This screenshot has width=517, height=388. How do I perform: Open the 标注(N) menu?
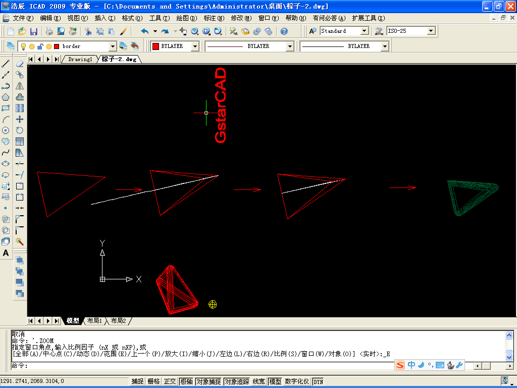pos(214,18)
